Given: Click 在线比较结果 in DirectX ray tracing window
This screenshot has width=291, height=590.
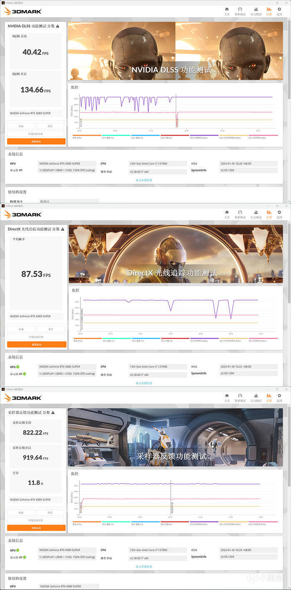Looking at the screenshot, I should click(x=36, y=337).
